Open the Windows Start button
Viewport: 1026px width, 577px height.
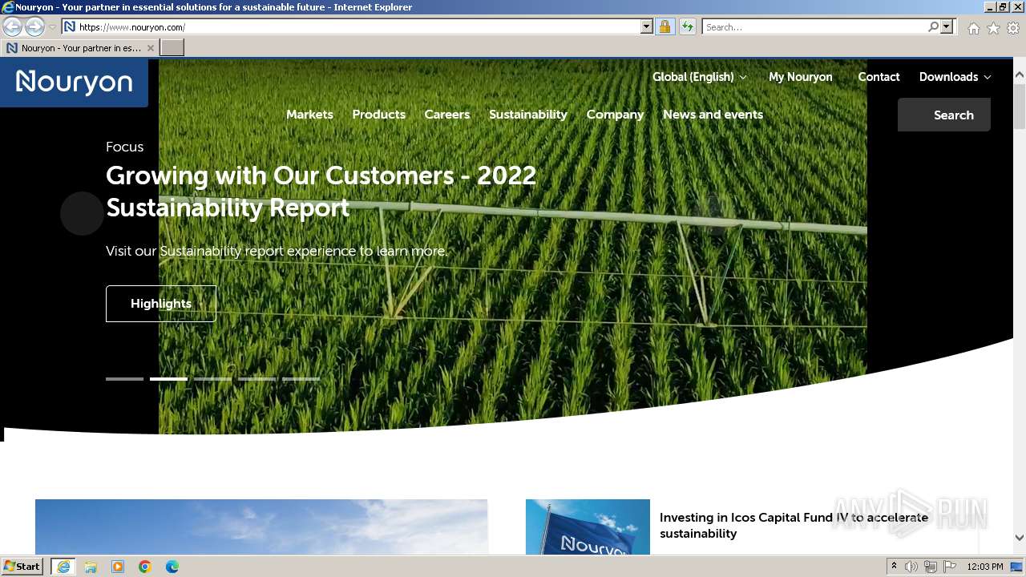(x=22, y=566)
